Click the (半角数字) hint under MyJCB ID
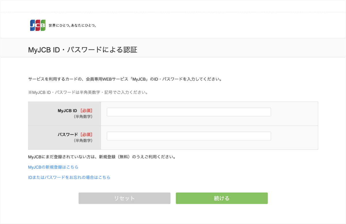The image size is (346, 224). tap(83, 117)
